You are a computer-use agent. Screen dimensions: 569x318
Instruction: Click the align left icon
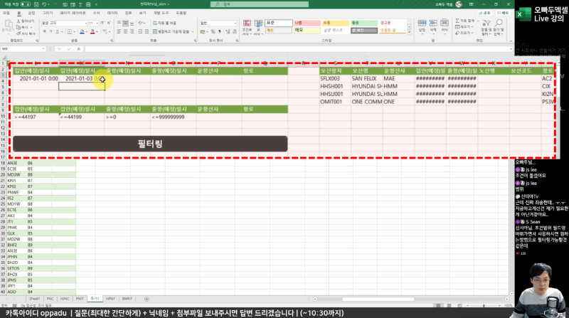pyautogui.click(x=119, y=32)
